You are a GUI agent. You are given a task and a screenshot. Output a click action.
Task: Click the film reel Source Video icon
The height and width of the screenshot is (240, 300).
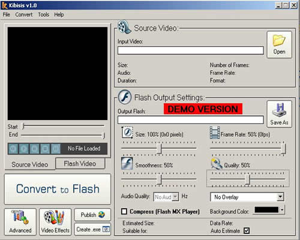click(124, 27)
